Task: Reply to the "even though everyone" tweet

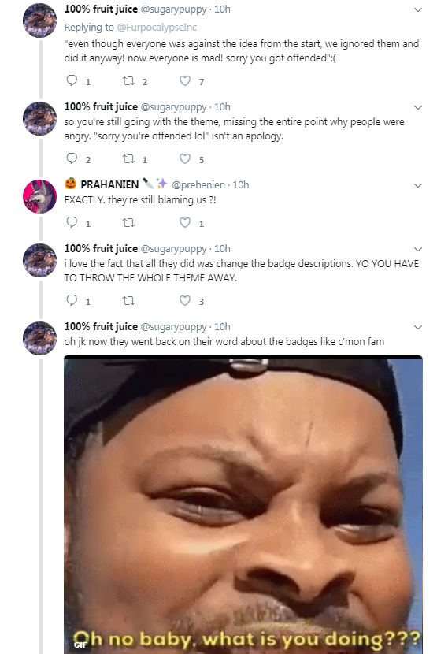Action: pyautogui.click(x=72, y=80)
